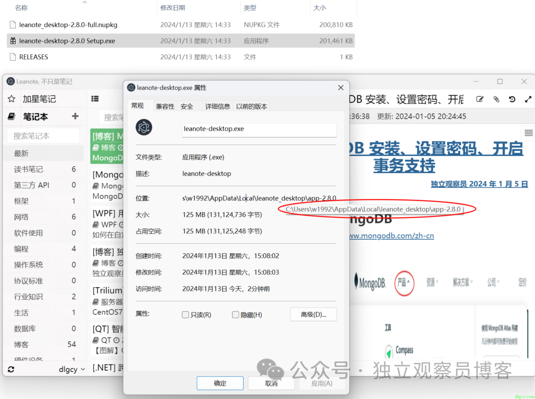Open the 独立观察员 2024 年 1 月 5 日 link
Screen dimensions: 535x399
pos(480,184)
